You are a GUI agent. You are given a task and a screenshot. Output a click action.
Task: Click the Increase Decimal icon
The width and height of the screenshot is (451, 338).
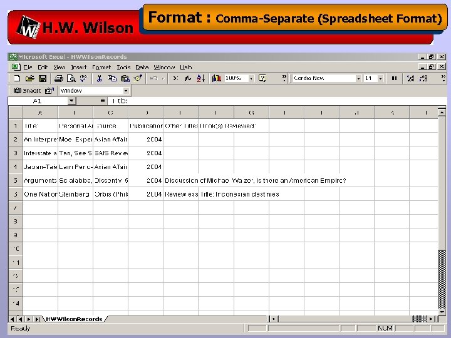tap(411, 78)
